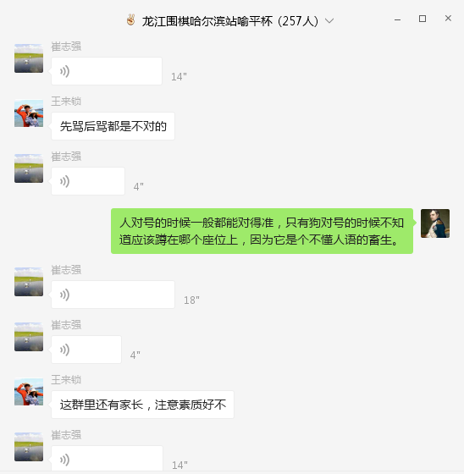Viewport: 464px width, 474px height.
Task: Select the message 这群里还有家长，注意素质好不
Action: (x=142, y=405)
